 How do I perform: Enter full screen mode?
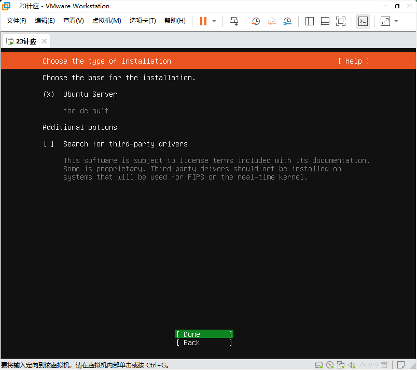341,21
